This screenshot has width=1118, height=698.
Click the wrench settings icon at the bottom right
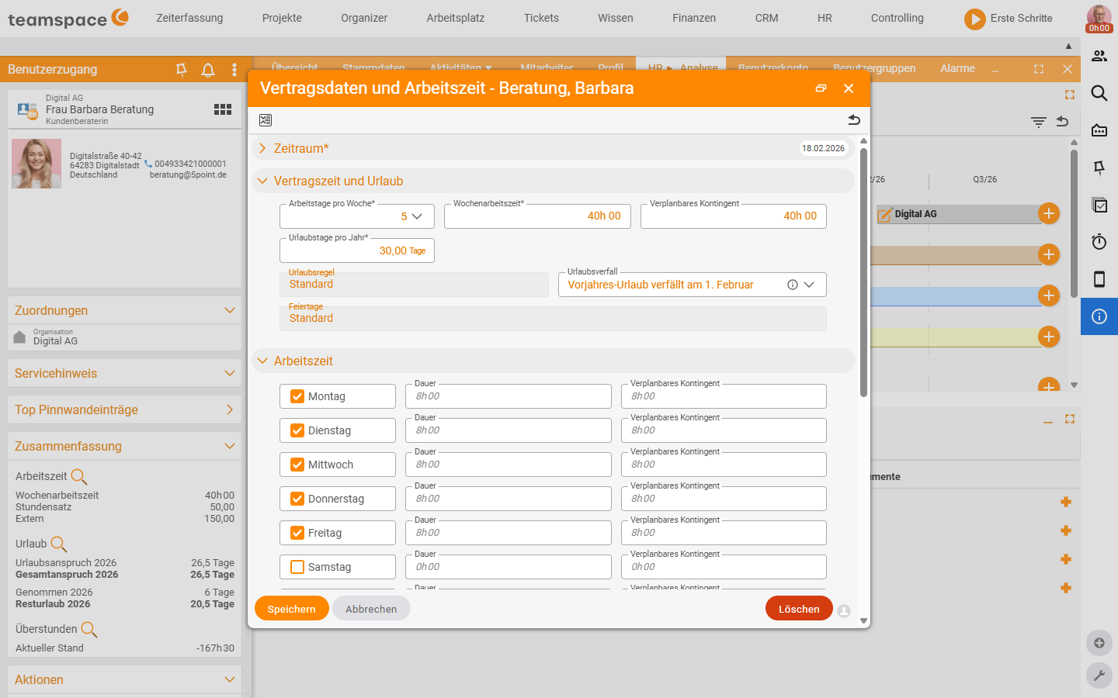pos(1099,676)
